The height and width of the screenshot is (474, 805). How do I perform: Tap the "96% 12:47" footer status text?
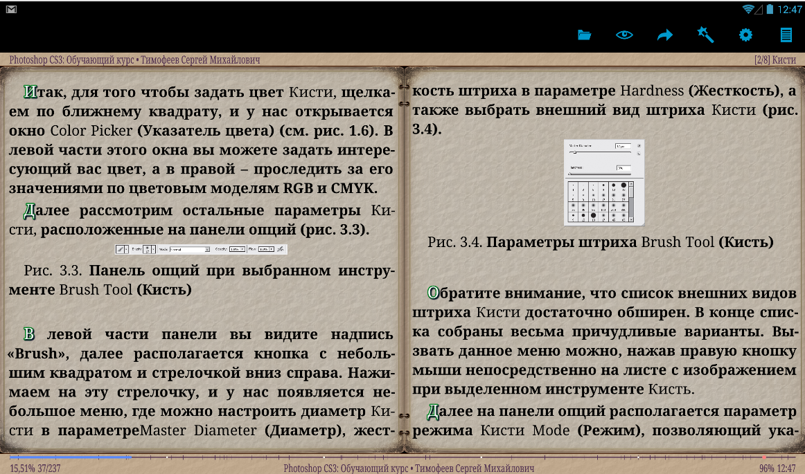tap(777, 468)
